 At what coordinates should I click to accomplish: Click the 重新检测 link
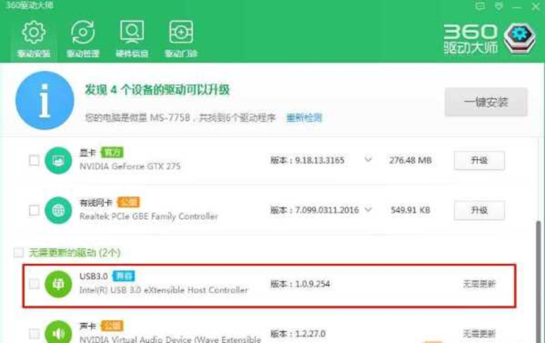click(304, 118)
